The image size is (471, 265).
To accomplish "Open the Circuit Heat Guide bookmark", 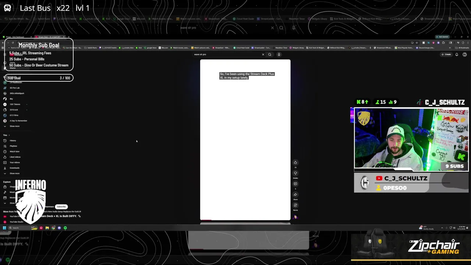I will click(241, 48).
